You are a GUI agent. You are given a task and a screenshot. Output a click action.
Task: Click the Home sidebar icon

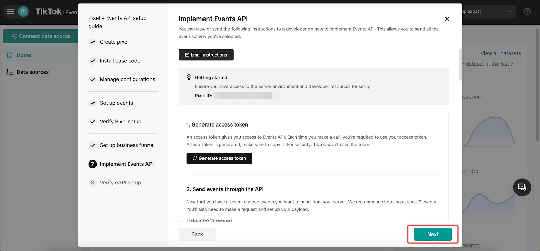[10, 55]
